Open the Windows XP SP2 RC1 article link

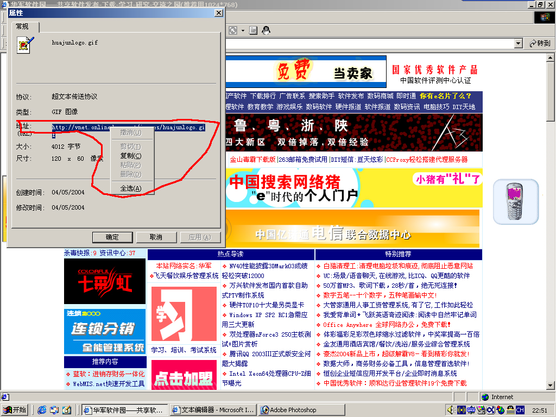(264, 319)
